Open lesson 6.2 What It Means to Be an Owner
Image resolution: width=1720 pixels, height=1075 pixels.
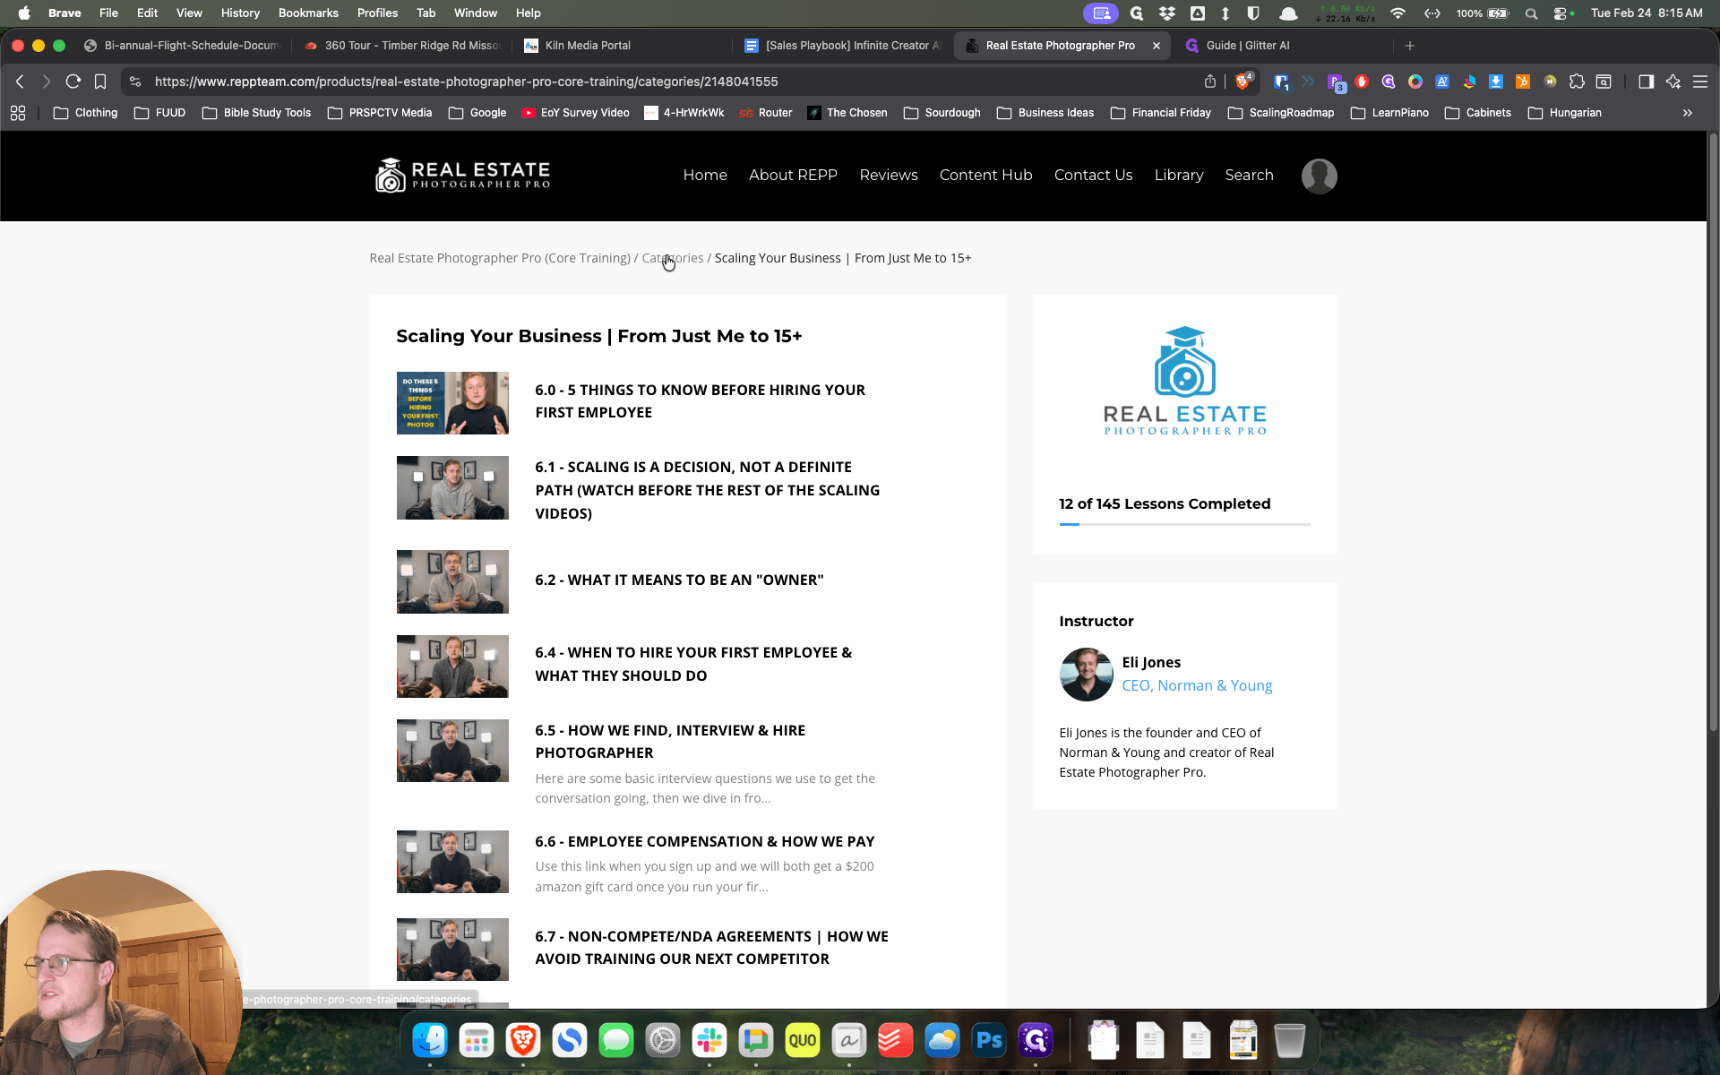click(x=679, y=580)
